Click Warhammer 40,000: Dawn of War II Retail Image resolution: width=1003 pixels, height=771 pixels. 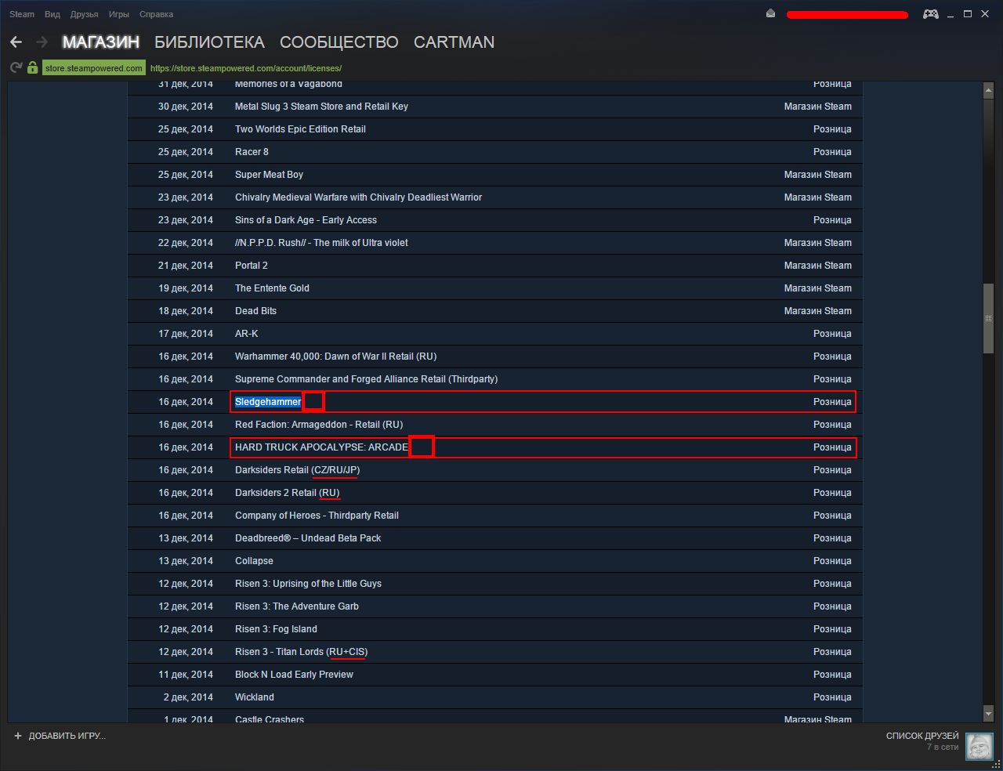tap(335, 357)
